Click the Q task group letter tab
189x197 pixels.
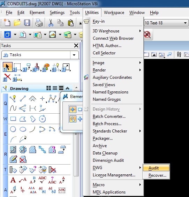[5, 104]
